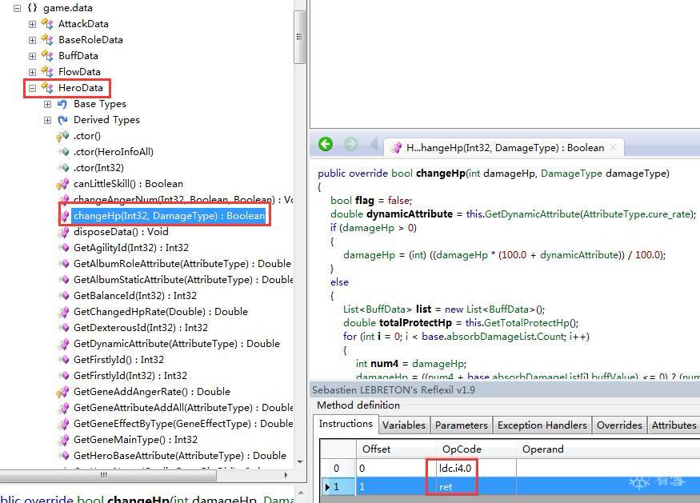This screenshot has height=503, width=700.
Task: Click the disposeData method icon
Action: click(64, 232)
